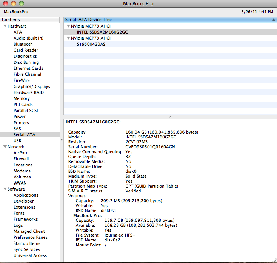Select Extensions under Software
Screen dimensions: 277x263
tap(25, 207)
